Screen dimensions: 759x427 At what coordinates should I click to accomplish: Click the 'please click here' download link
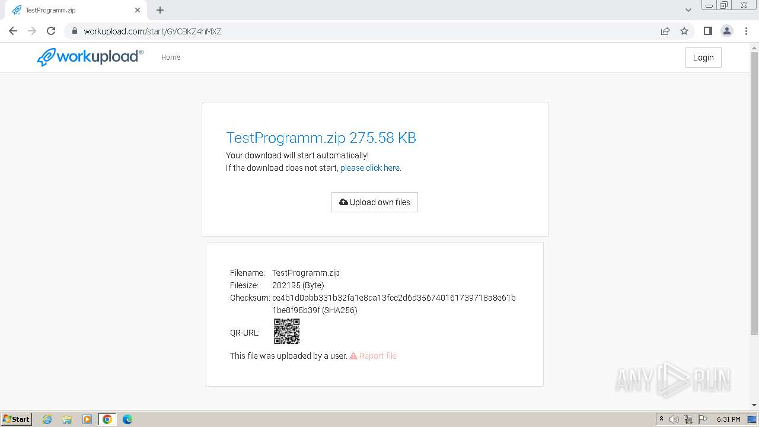[371, 168]
